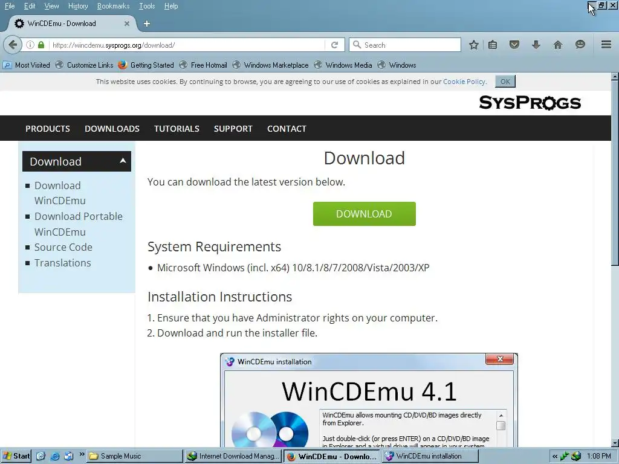Open the Downloads arrow icon
This screenshot has height=464, width=619.
(x=536, y=45)
